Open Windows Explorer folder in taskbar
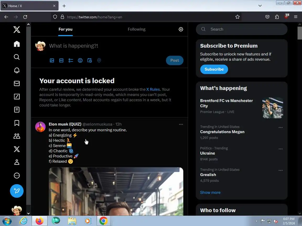 (72, 221)
